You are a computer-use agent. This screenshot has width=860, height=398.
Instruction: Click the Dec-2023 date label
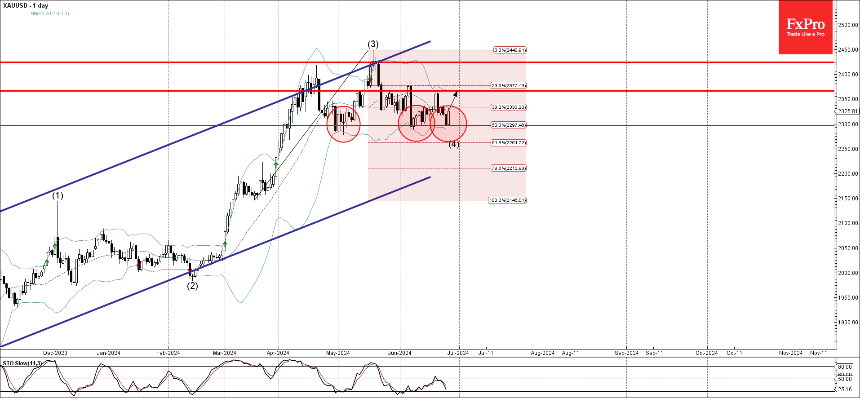(55, 353)
